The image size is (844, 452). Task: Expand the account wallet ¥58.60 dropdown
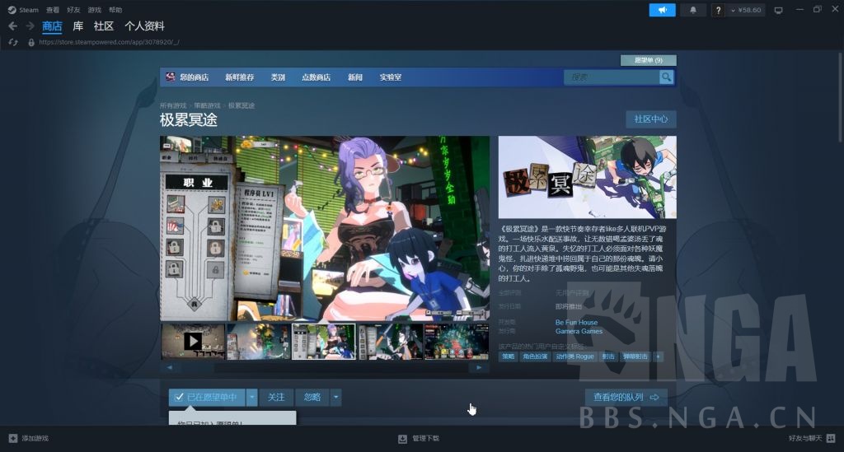point(745,10)
